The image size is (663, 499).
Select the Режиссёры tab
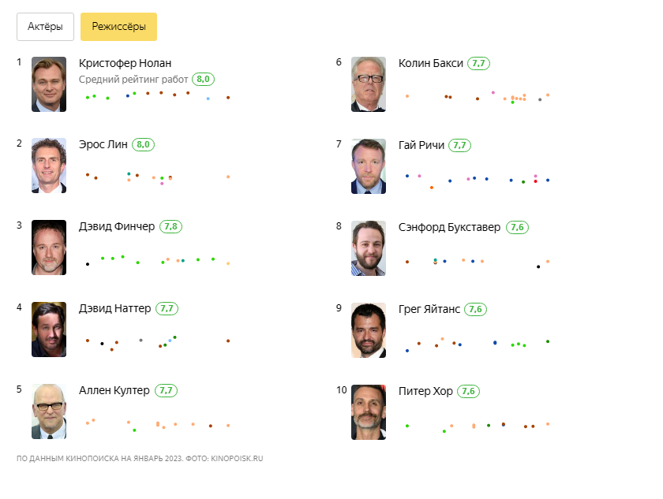click(118, 27)
